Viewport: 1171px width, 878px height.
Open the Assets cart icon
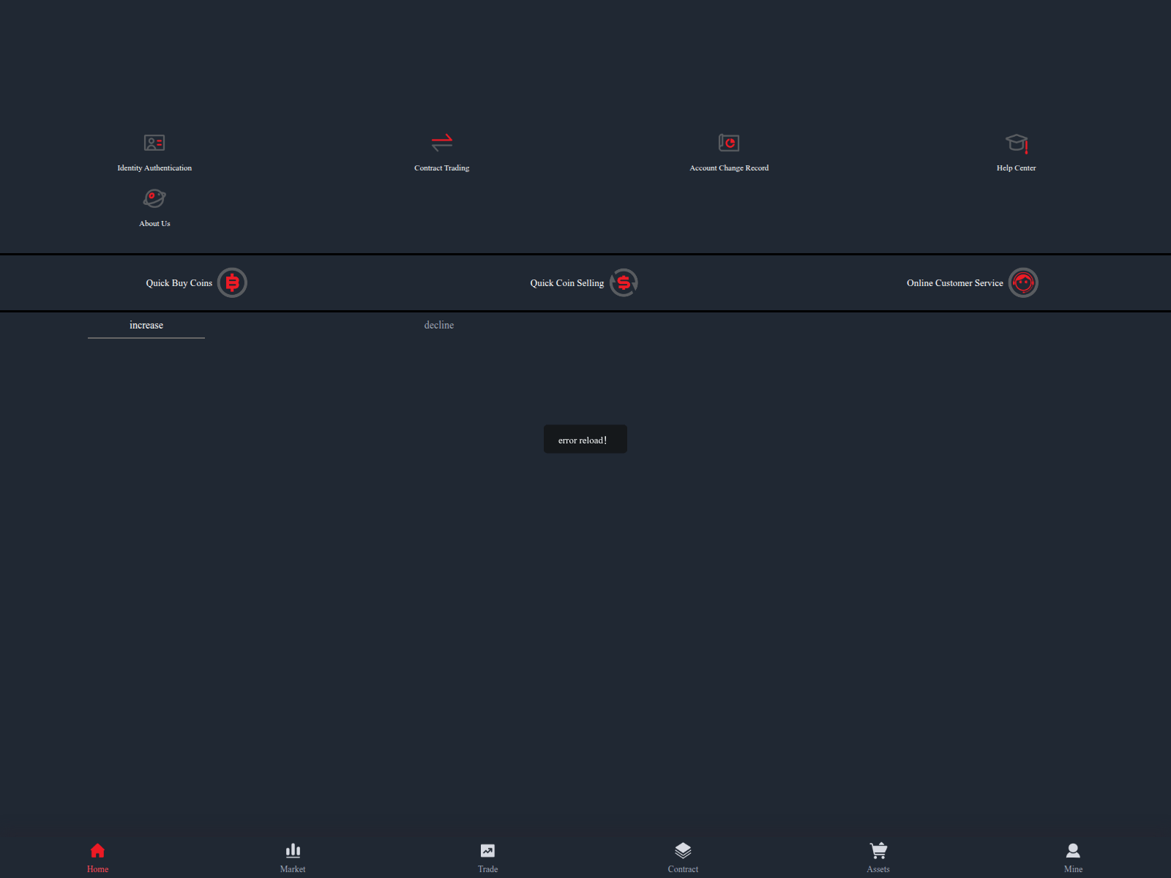pyautogui.click(x=878, y=850)
